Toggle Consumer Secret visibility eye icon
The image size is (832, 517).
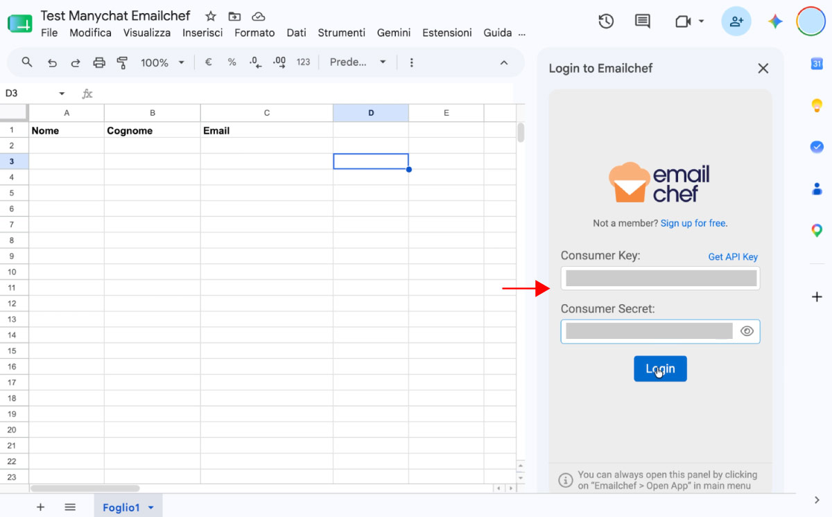click(x=747, y=331)
